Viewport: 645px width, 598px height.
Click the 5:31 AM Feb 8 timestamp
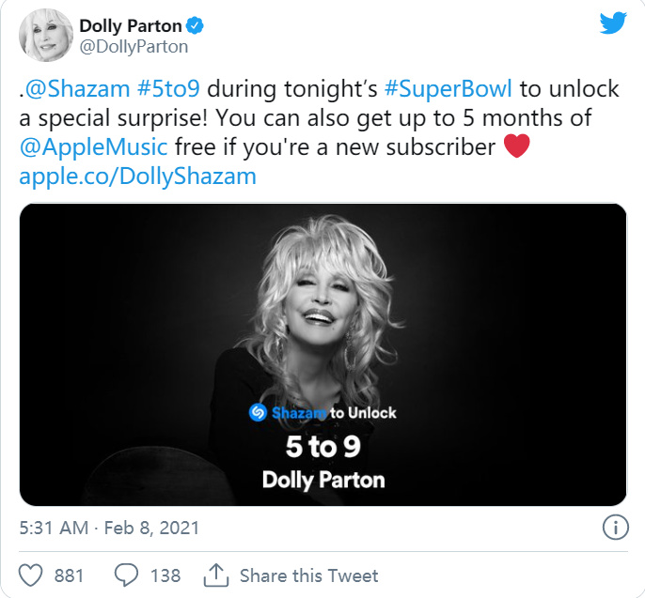109,528
